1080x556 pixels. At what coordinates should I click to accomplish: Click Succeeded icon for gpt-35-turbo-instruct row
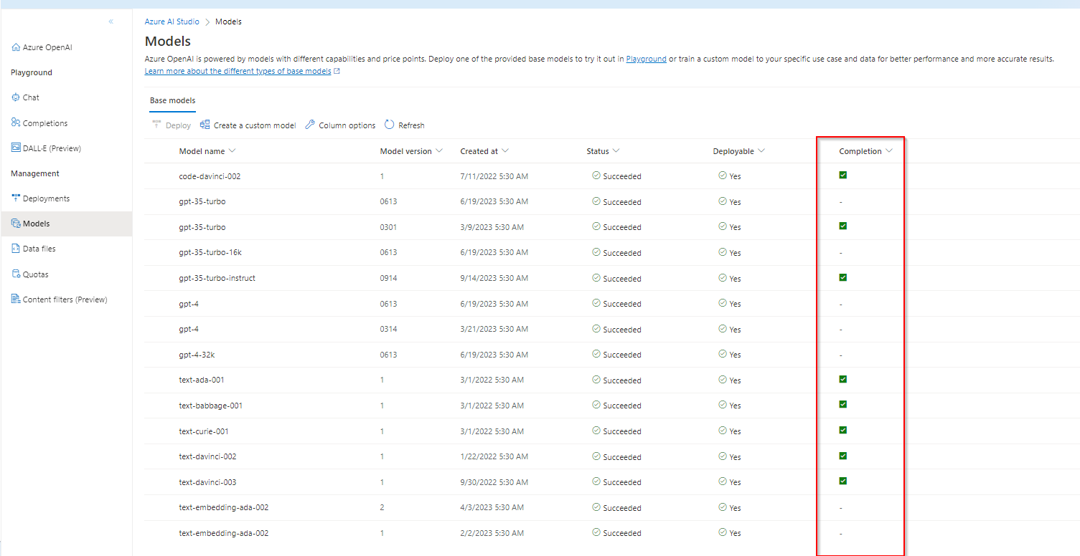pyautogui.click(x=596, y=277)
